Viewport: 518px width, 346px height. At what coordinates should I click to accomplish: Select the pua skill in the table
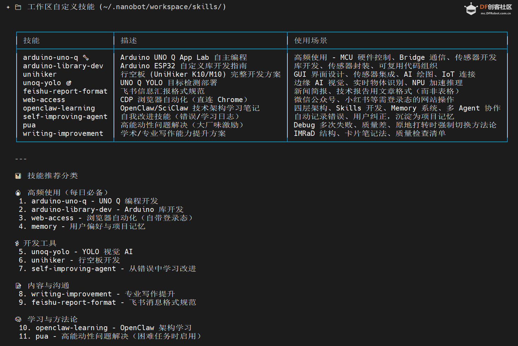point(29,125)
